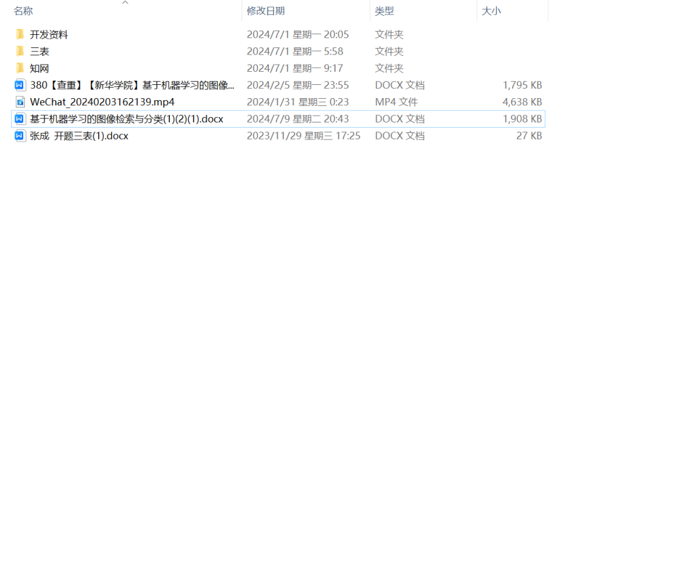The height and width of the screenshot is (578, 674).
Task: Click the 知网 folder icon
Action: point(20,68)
